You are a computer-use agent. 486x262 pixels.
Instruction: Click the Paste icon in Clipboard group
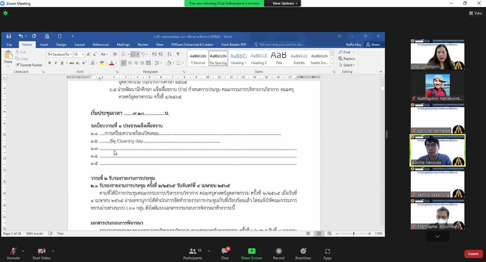8,57
